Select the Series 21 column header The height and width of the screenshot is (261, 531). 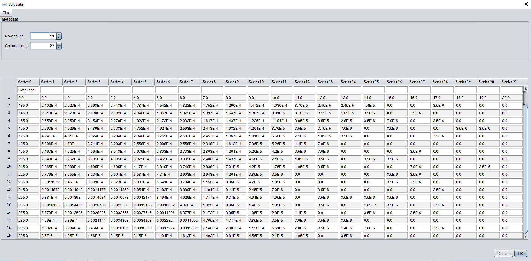(512, 82)
